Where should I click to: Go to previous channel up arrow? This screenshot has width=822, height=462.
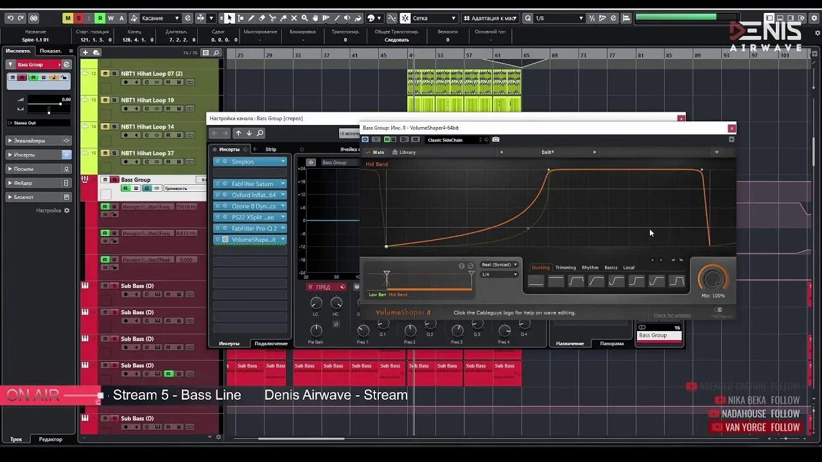point(238,133)
